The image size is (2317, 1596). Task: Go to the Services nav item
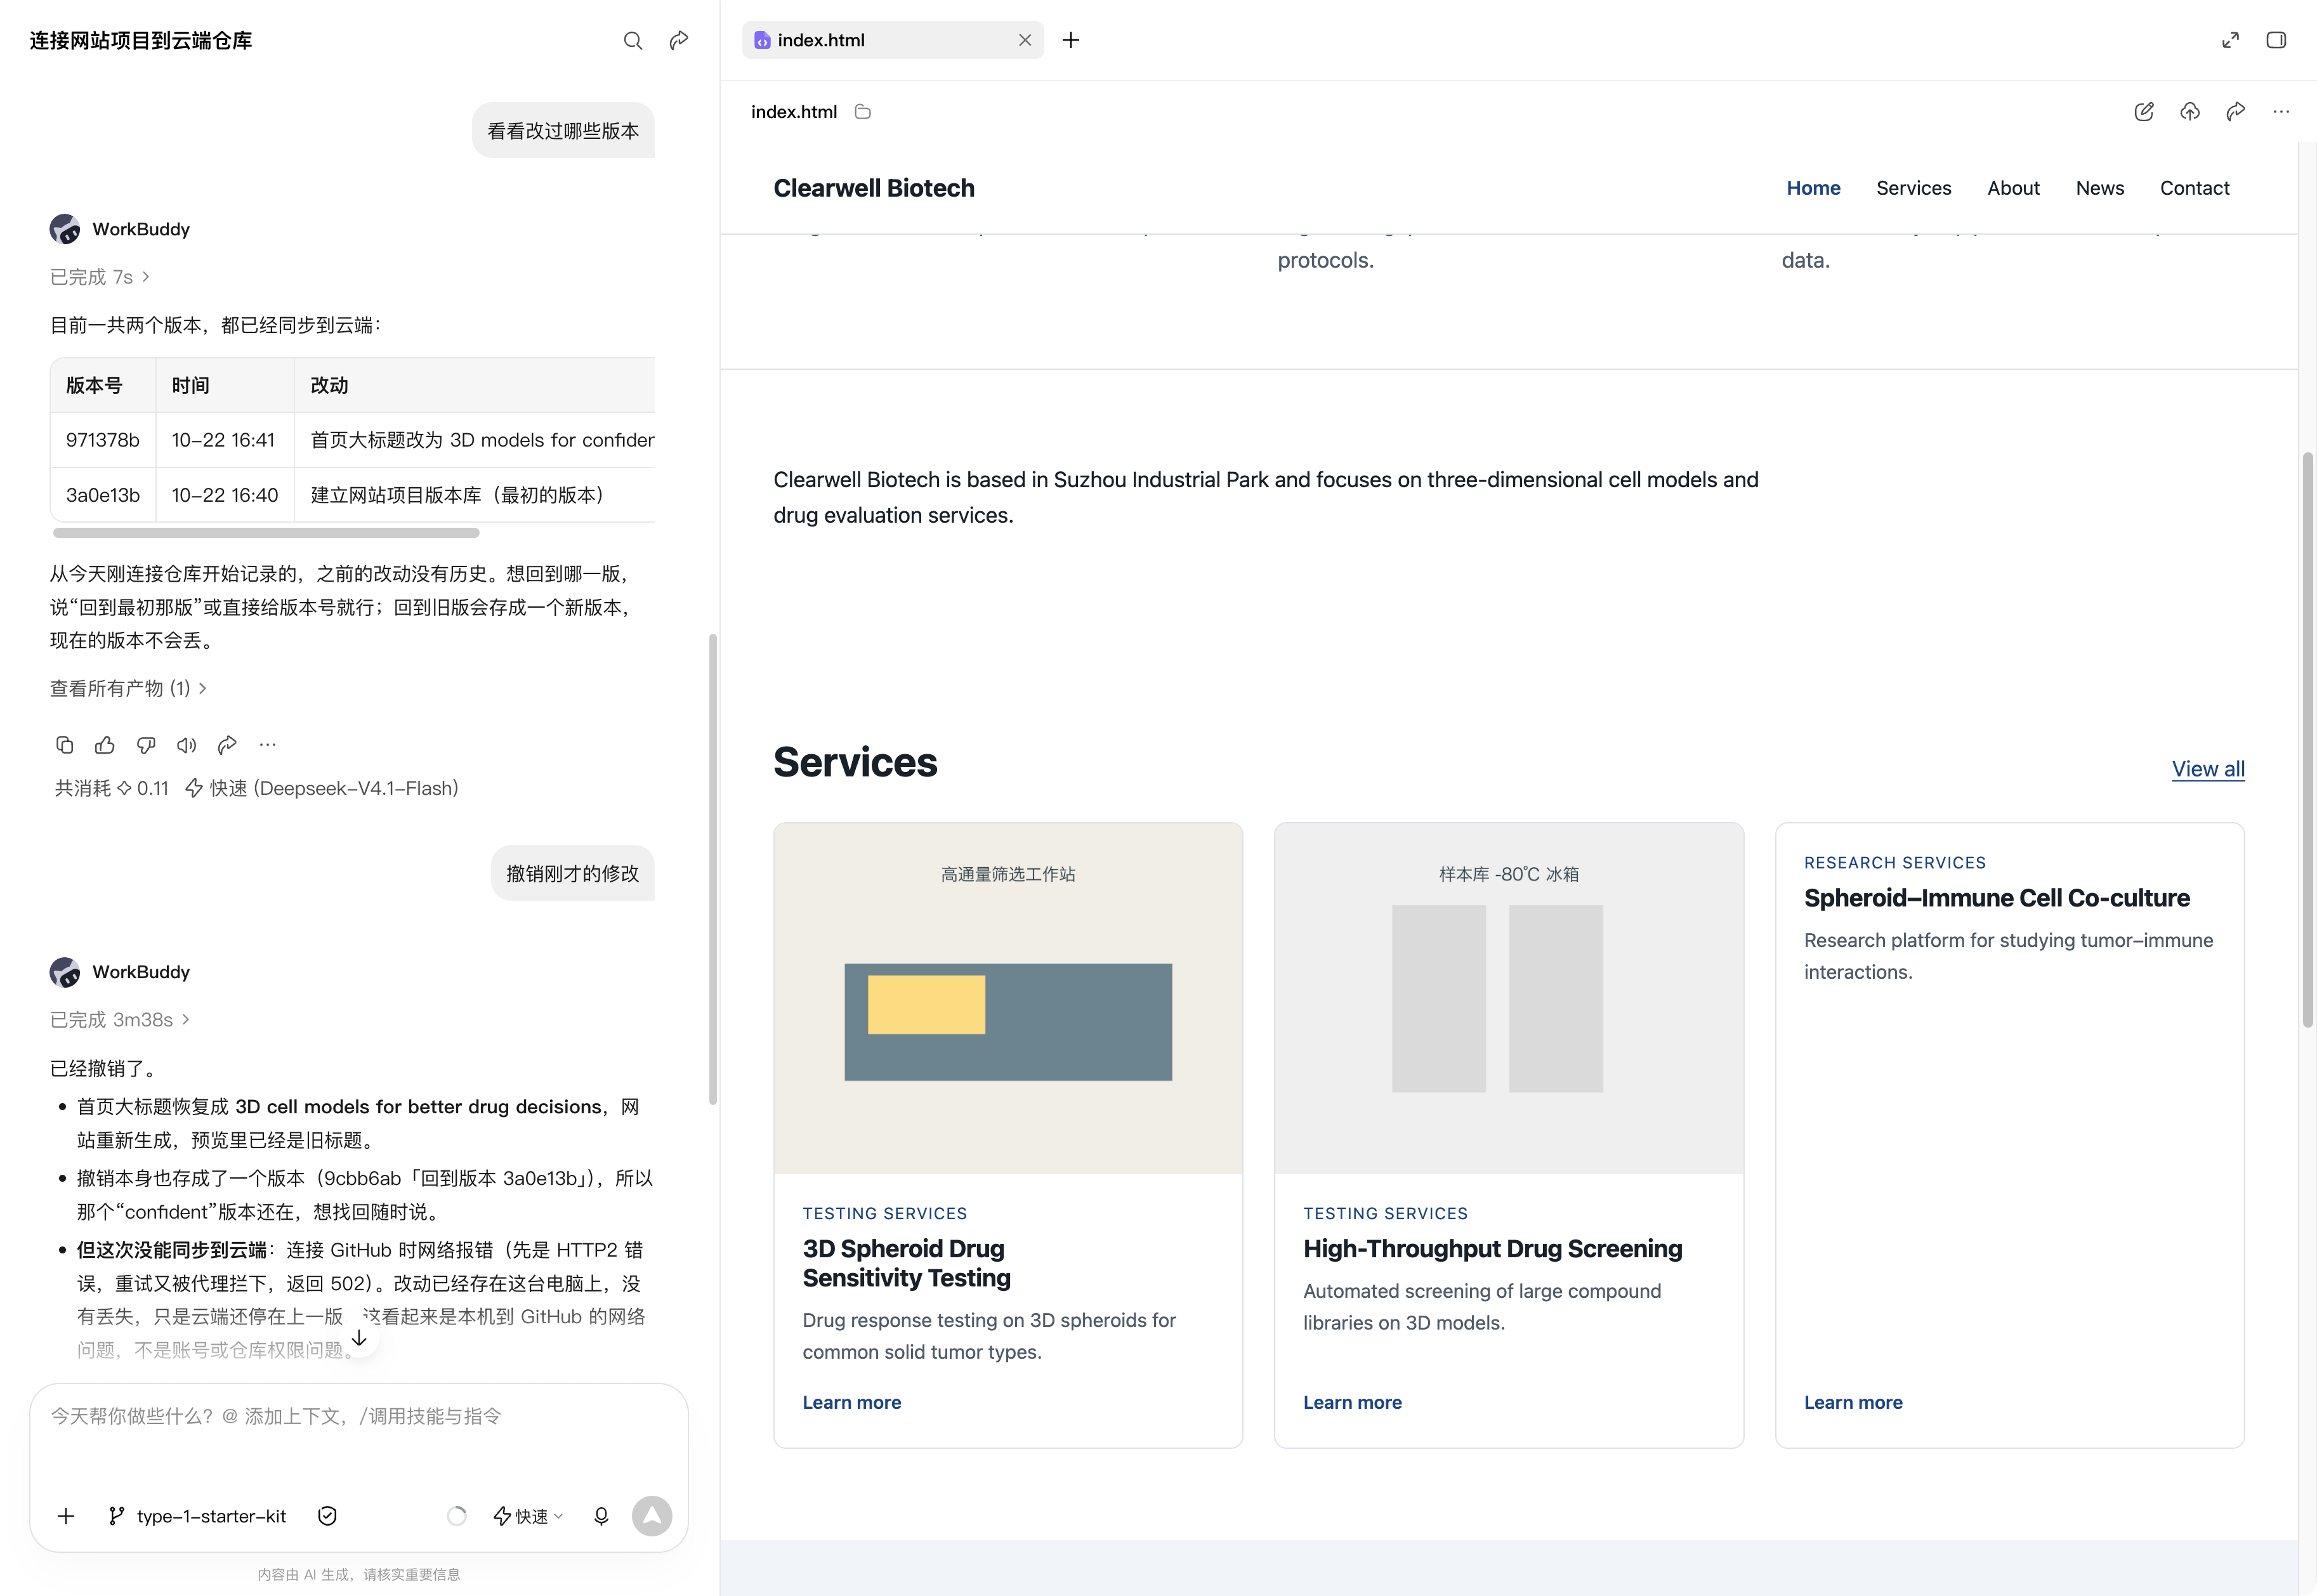[1913, 188]
